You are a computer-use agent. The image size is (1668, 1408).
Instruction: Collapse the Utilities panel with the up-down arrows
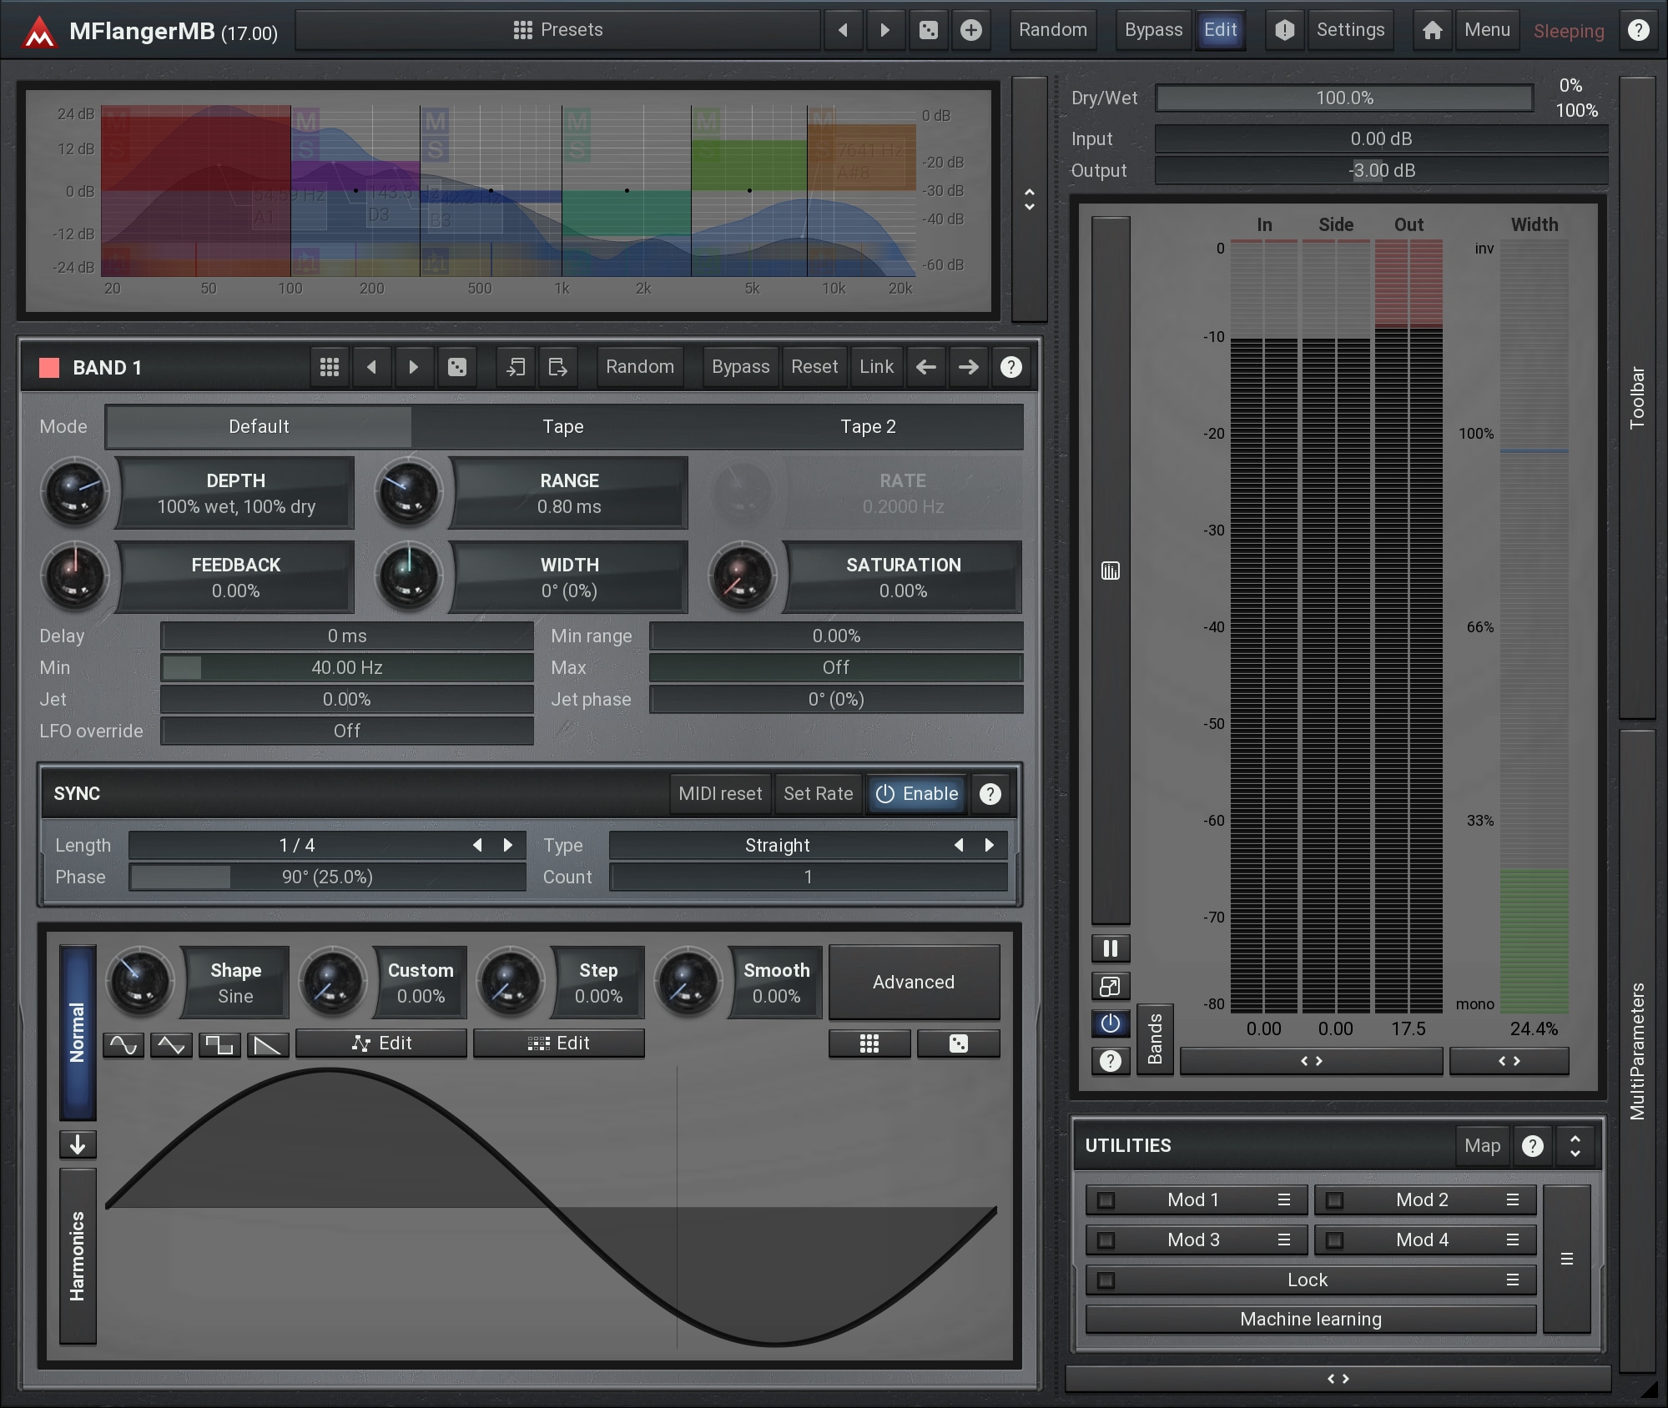click(1575, 1145)
